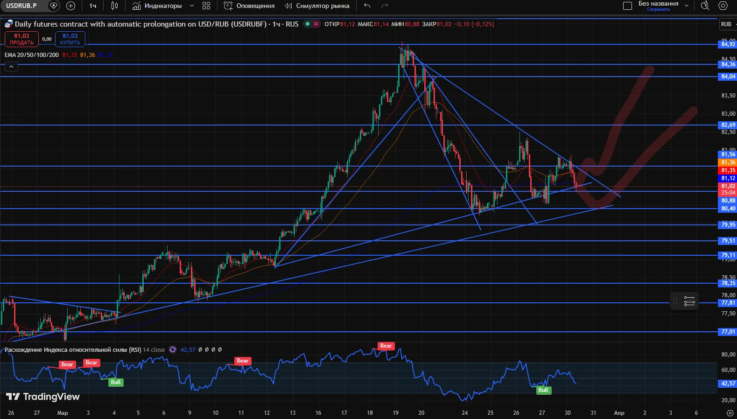Click the USD/RUB flag symbol icon
The image size is (737, 419).
tap(8, 24)
